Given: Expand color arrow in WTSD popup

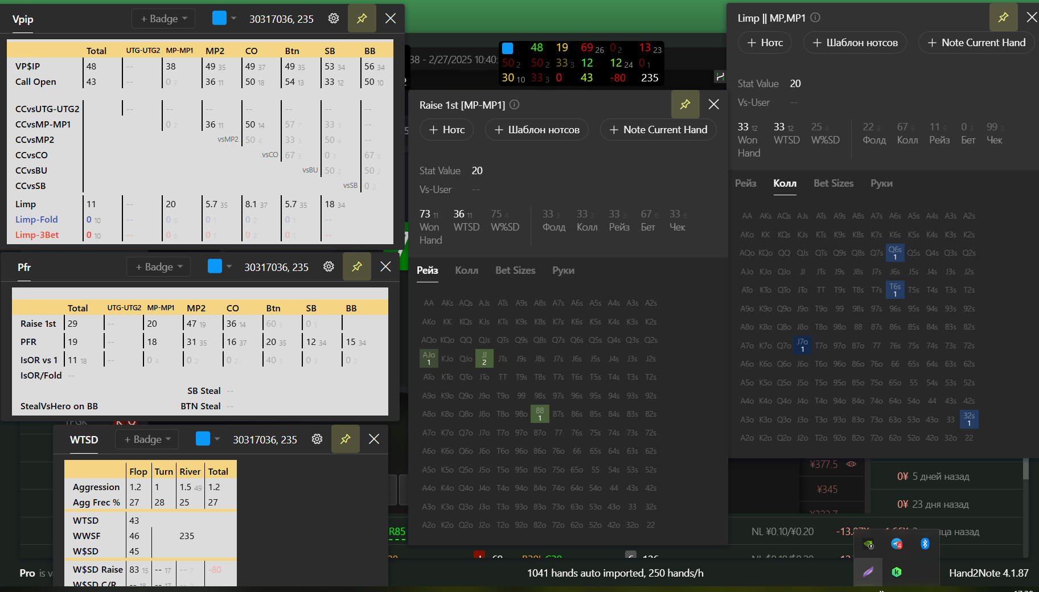Looking at the screenshot, I should click(217, 439).
